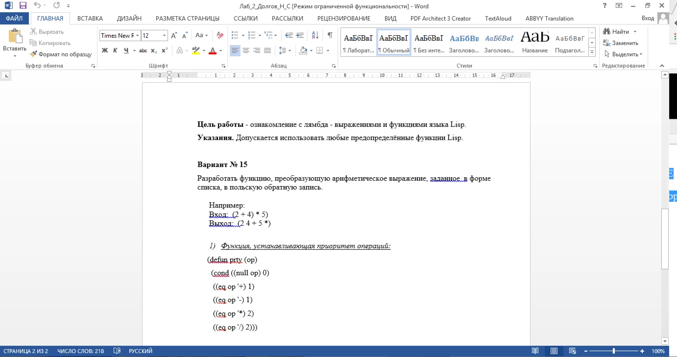Click the bullet list icon
Screen dimensions: 677x357
click(235, 35)
